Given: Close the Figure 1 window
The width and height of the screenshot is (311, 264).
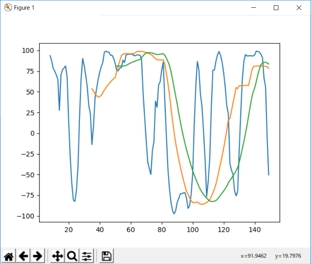Looking at the screenshot, I should tap(299, 8).
